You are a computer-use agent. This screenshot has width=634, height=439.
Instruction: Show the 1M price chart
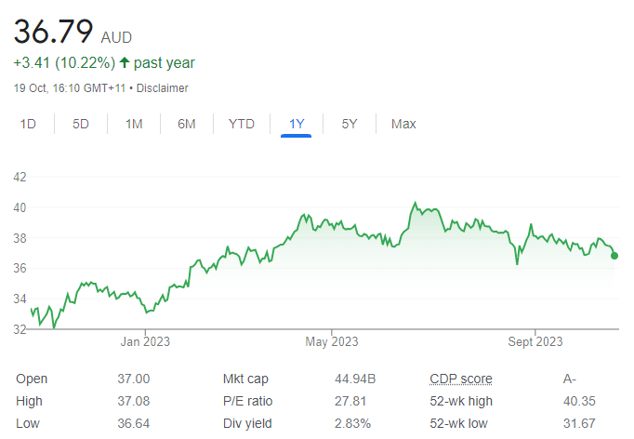134,124
